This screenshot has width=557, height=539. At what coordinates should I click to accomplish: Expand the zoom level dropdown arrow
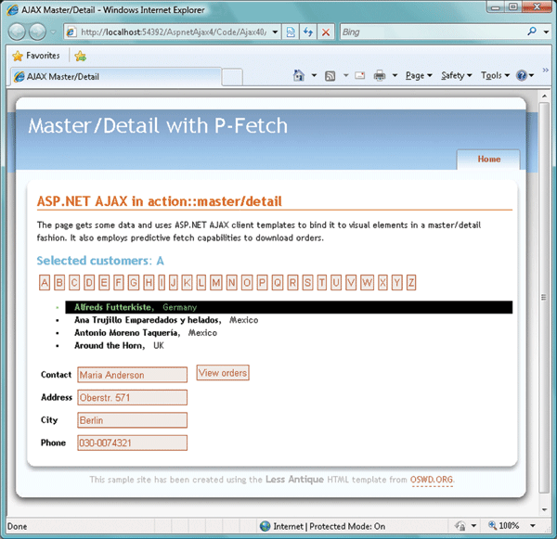point(533,526)
